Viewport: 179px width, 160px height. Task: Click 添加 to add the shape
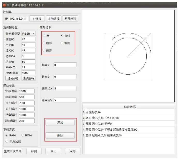60,122
